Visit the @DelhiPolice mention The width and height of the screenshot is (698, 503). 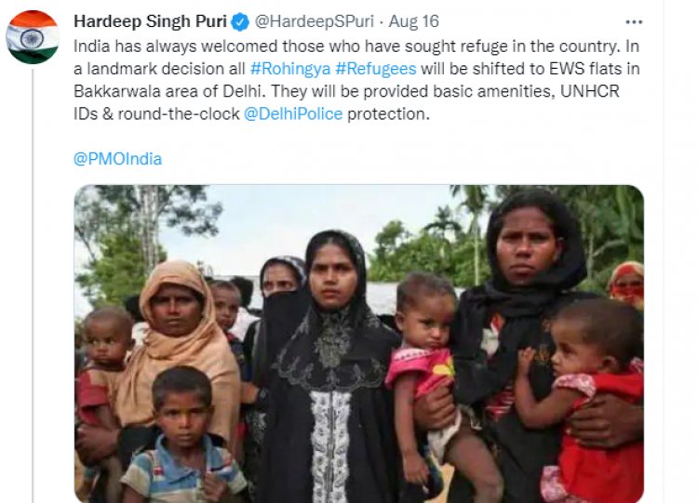coord(293,113)
